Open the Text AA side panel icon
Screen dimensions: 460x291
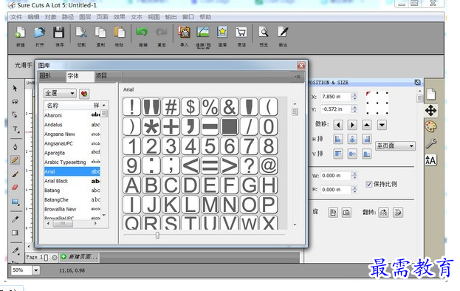tap(430, 160)
